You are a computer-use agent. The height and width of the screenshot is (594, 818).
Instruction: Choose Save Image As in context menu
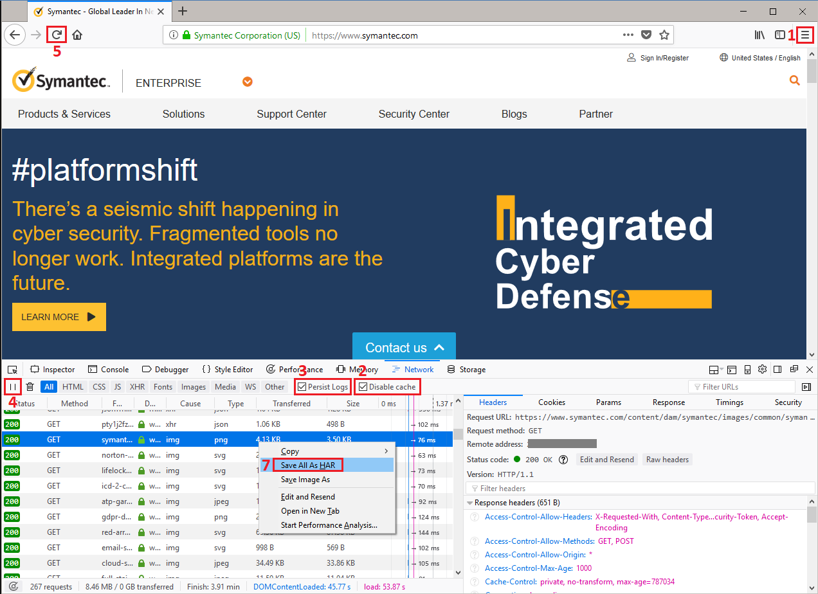(x=327, y=480)
